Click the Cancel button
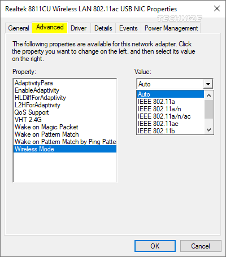Viewport: 226px width, 257px height. click(x=201, y=246)
